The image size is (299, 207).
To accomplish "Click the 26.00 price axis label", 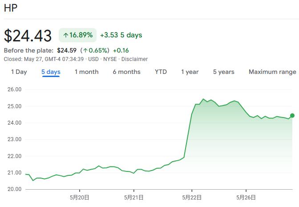I will point(15,89).
